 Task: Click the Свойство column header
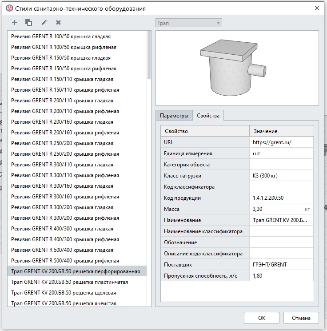click(x=205, y=131)
